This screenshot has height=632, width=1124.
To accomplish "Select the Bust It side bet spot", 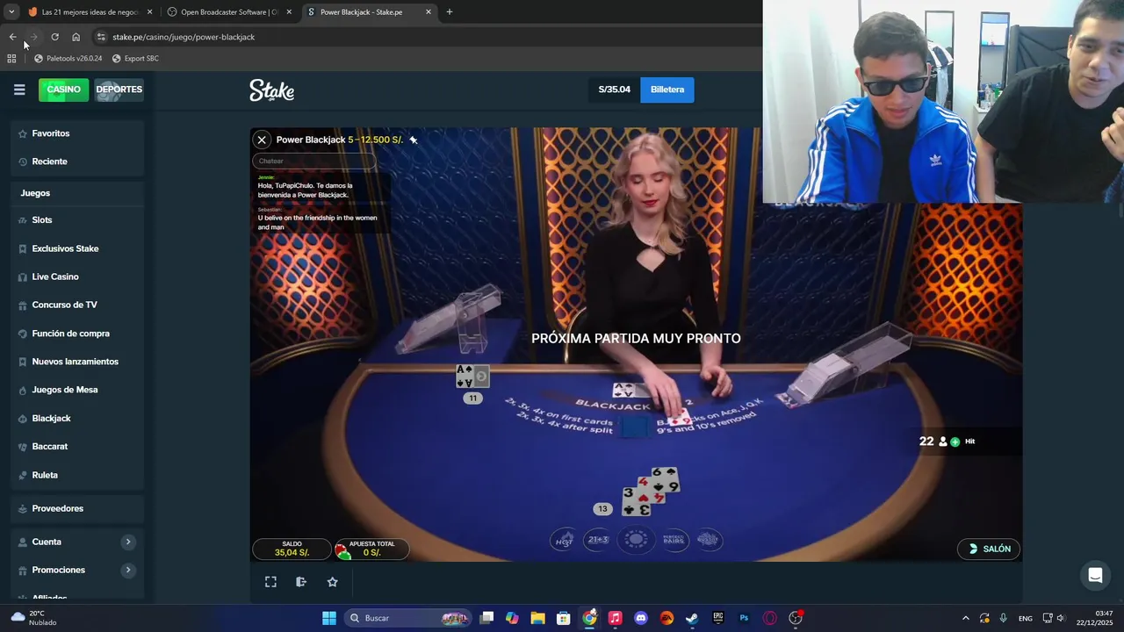I will [708, 540].
